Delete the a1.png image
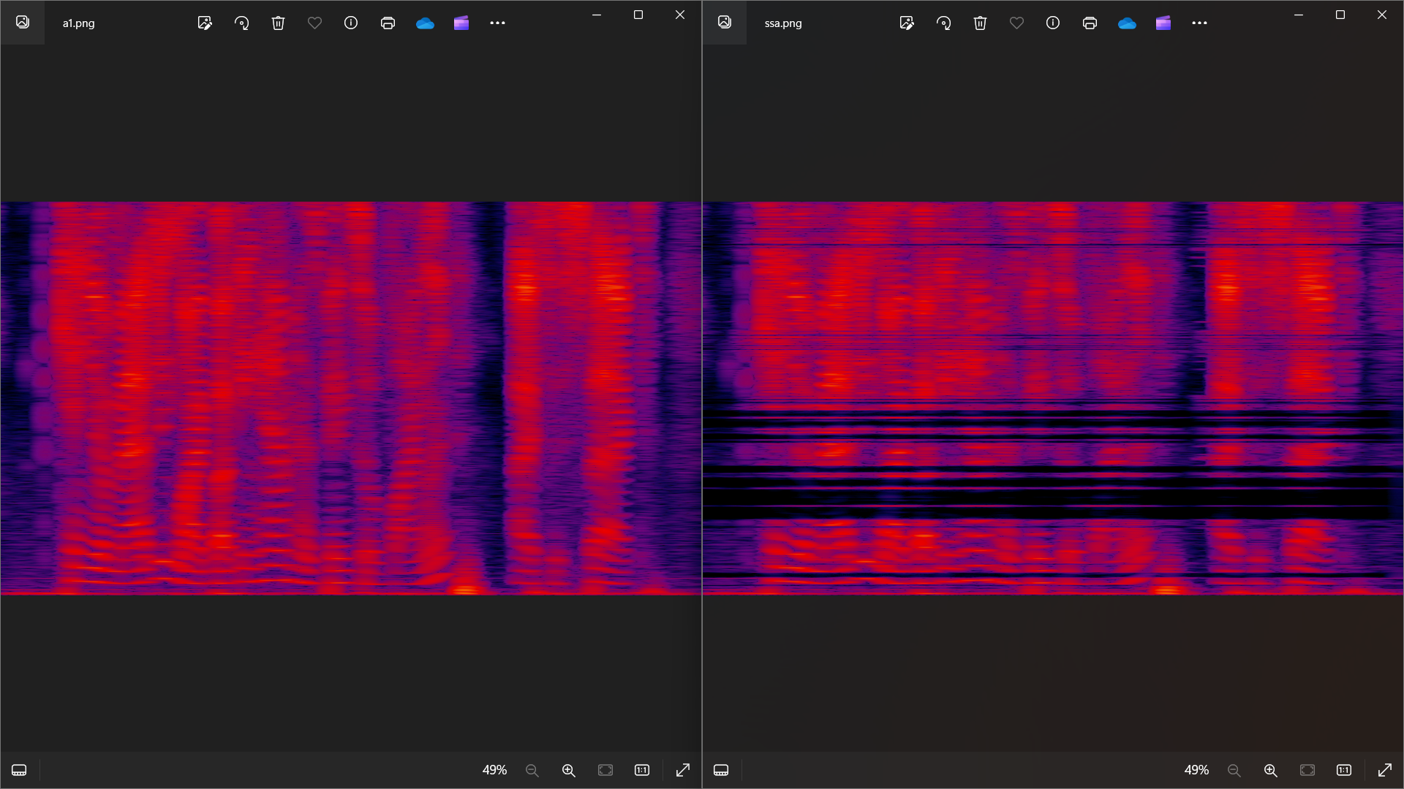Screen dimensions: 1404x789 click(278, 23)
